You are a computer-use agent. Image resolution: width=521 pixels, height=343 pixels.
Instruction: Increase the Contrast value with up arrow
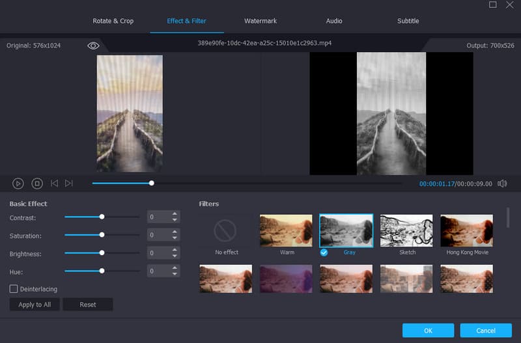coord(175,214)
